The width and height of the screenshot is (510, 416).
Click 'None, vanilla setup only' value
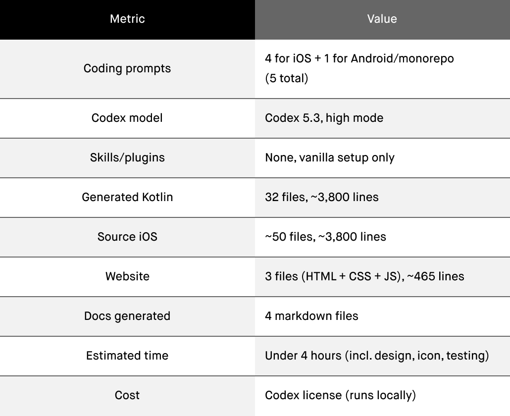(329, 158)
